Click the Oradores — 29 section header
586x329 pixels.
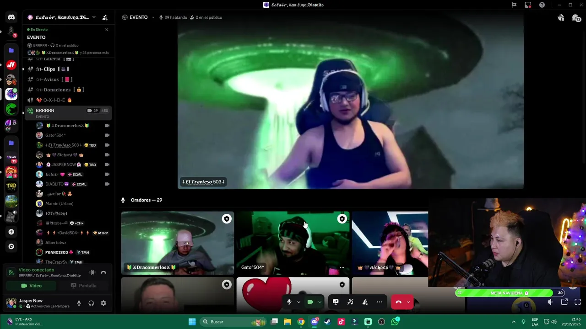[146, 200]
